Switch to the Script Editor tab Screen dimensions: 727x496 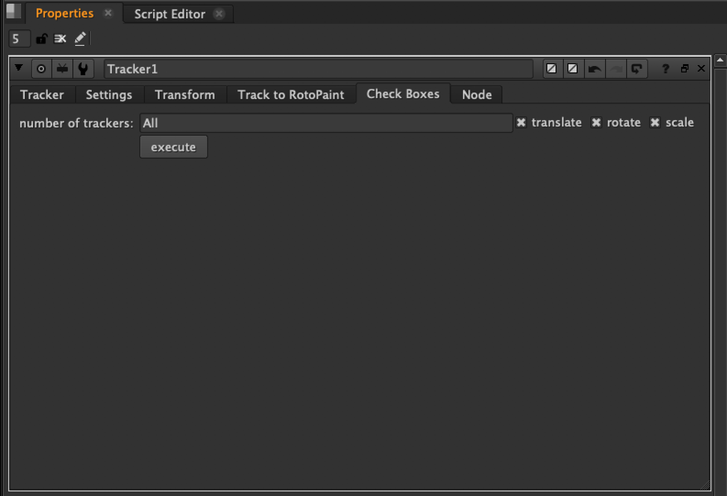pos(170,14)
